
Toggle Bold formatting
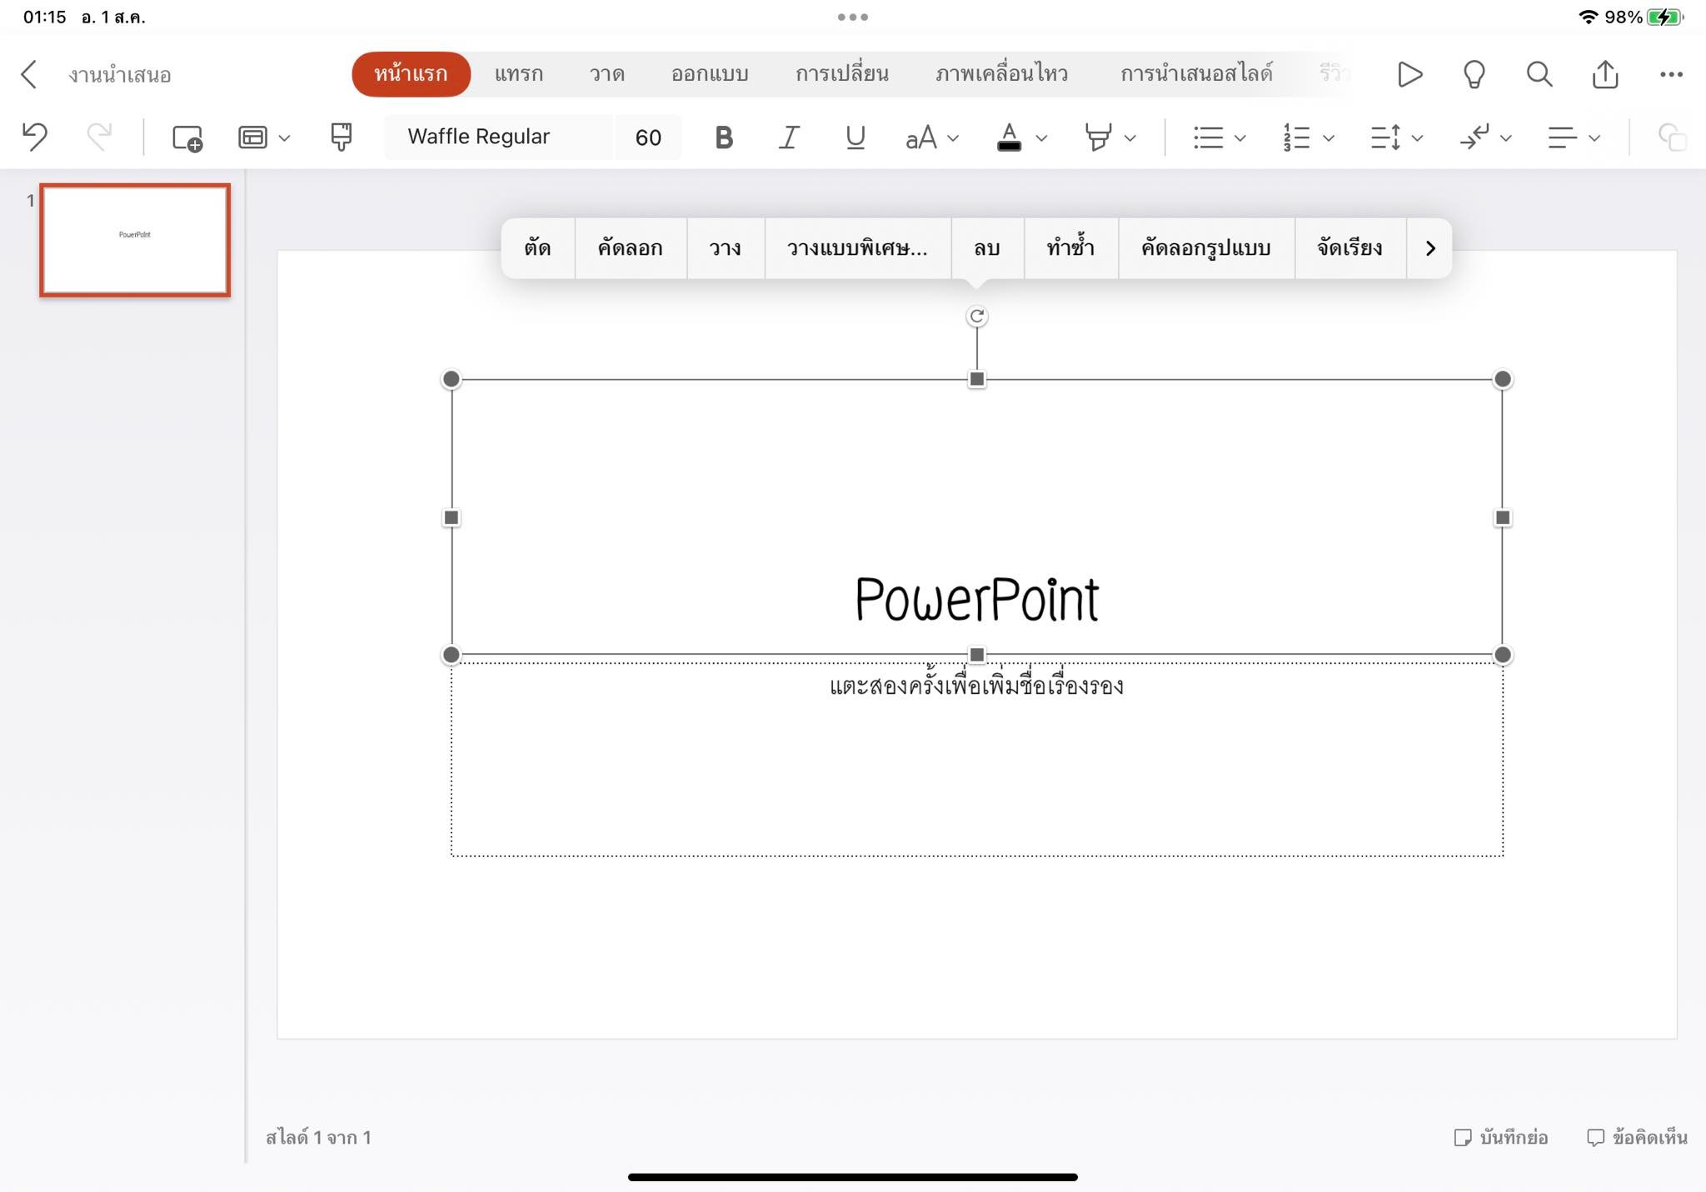(x=724, y=137)
